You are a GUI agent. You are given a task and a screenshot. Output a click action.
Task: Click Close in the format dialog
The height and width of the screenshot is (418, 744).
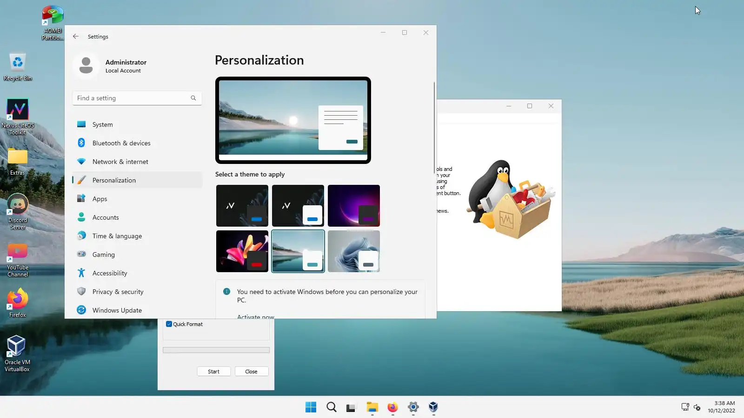point(252,372)
